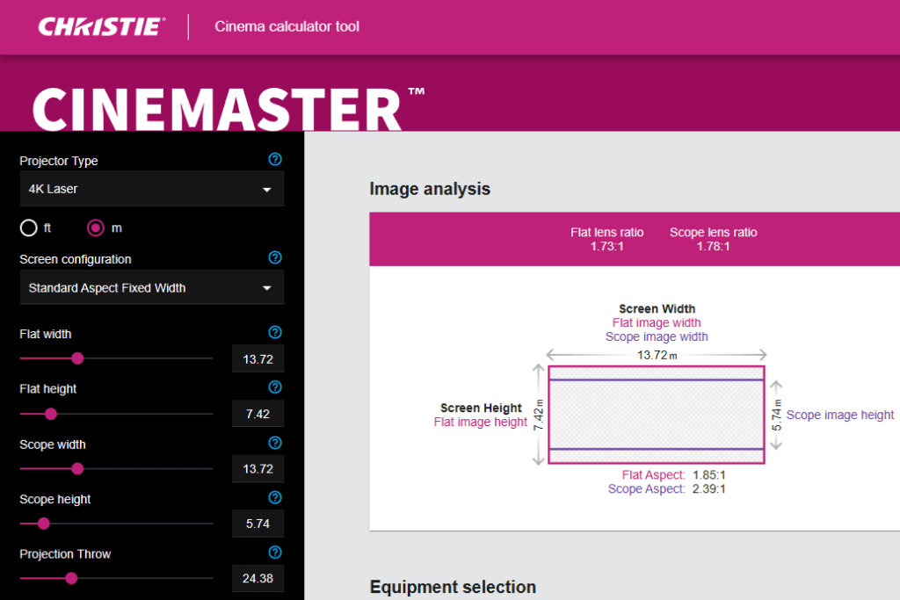Click the Flat width slider handle
The width and height of the screenshot is (900, 600).
(77, 358)
